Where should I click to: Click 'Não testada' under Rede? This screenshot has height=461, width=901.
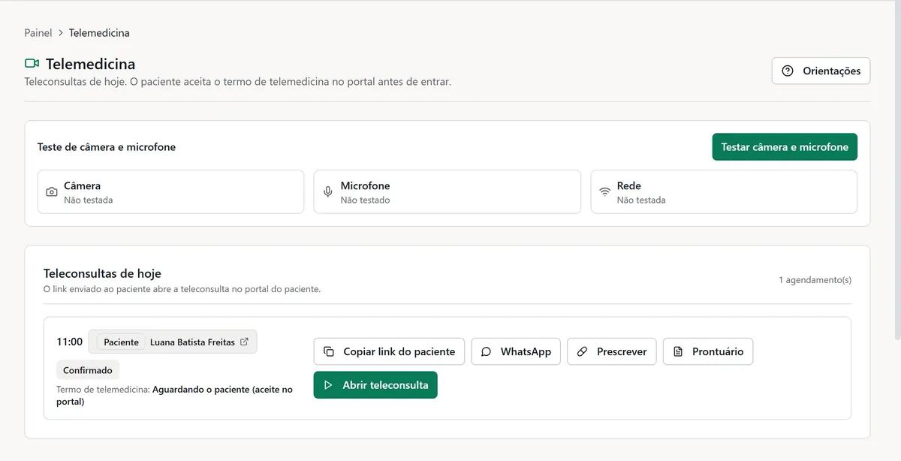tap(641, 200)
